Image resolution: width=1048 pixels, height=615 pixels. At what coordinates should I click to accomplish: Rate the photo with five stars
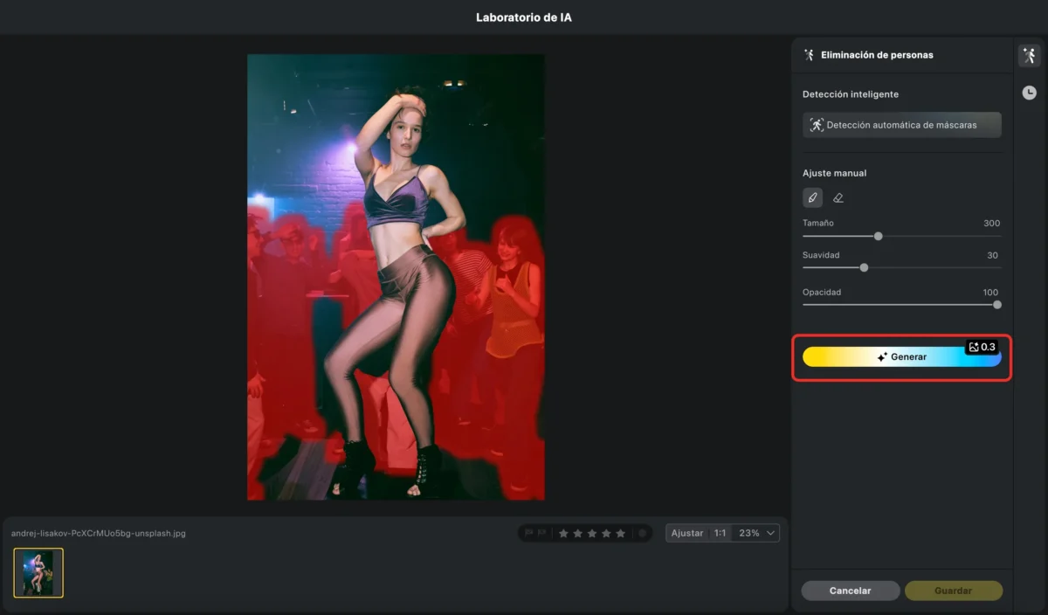coord(620,533)
